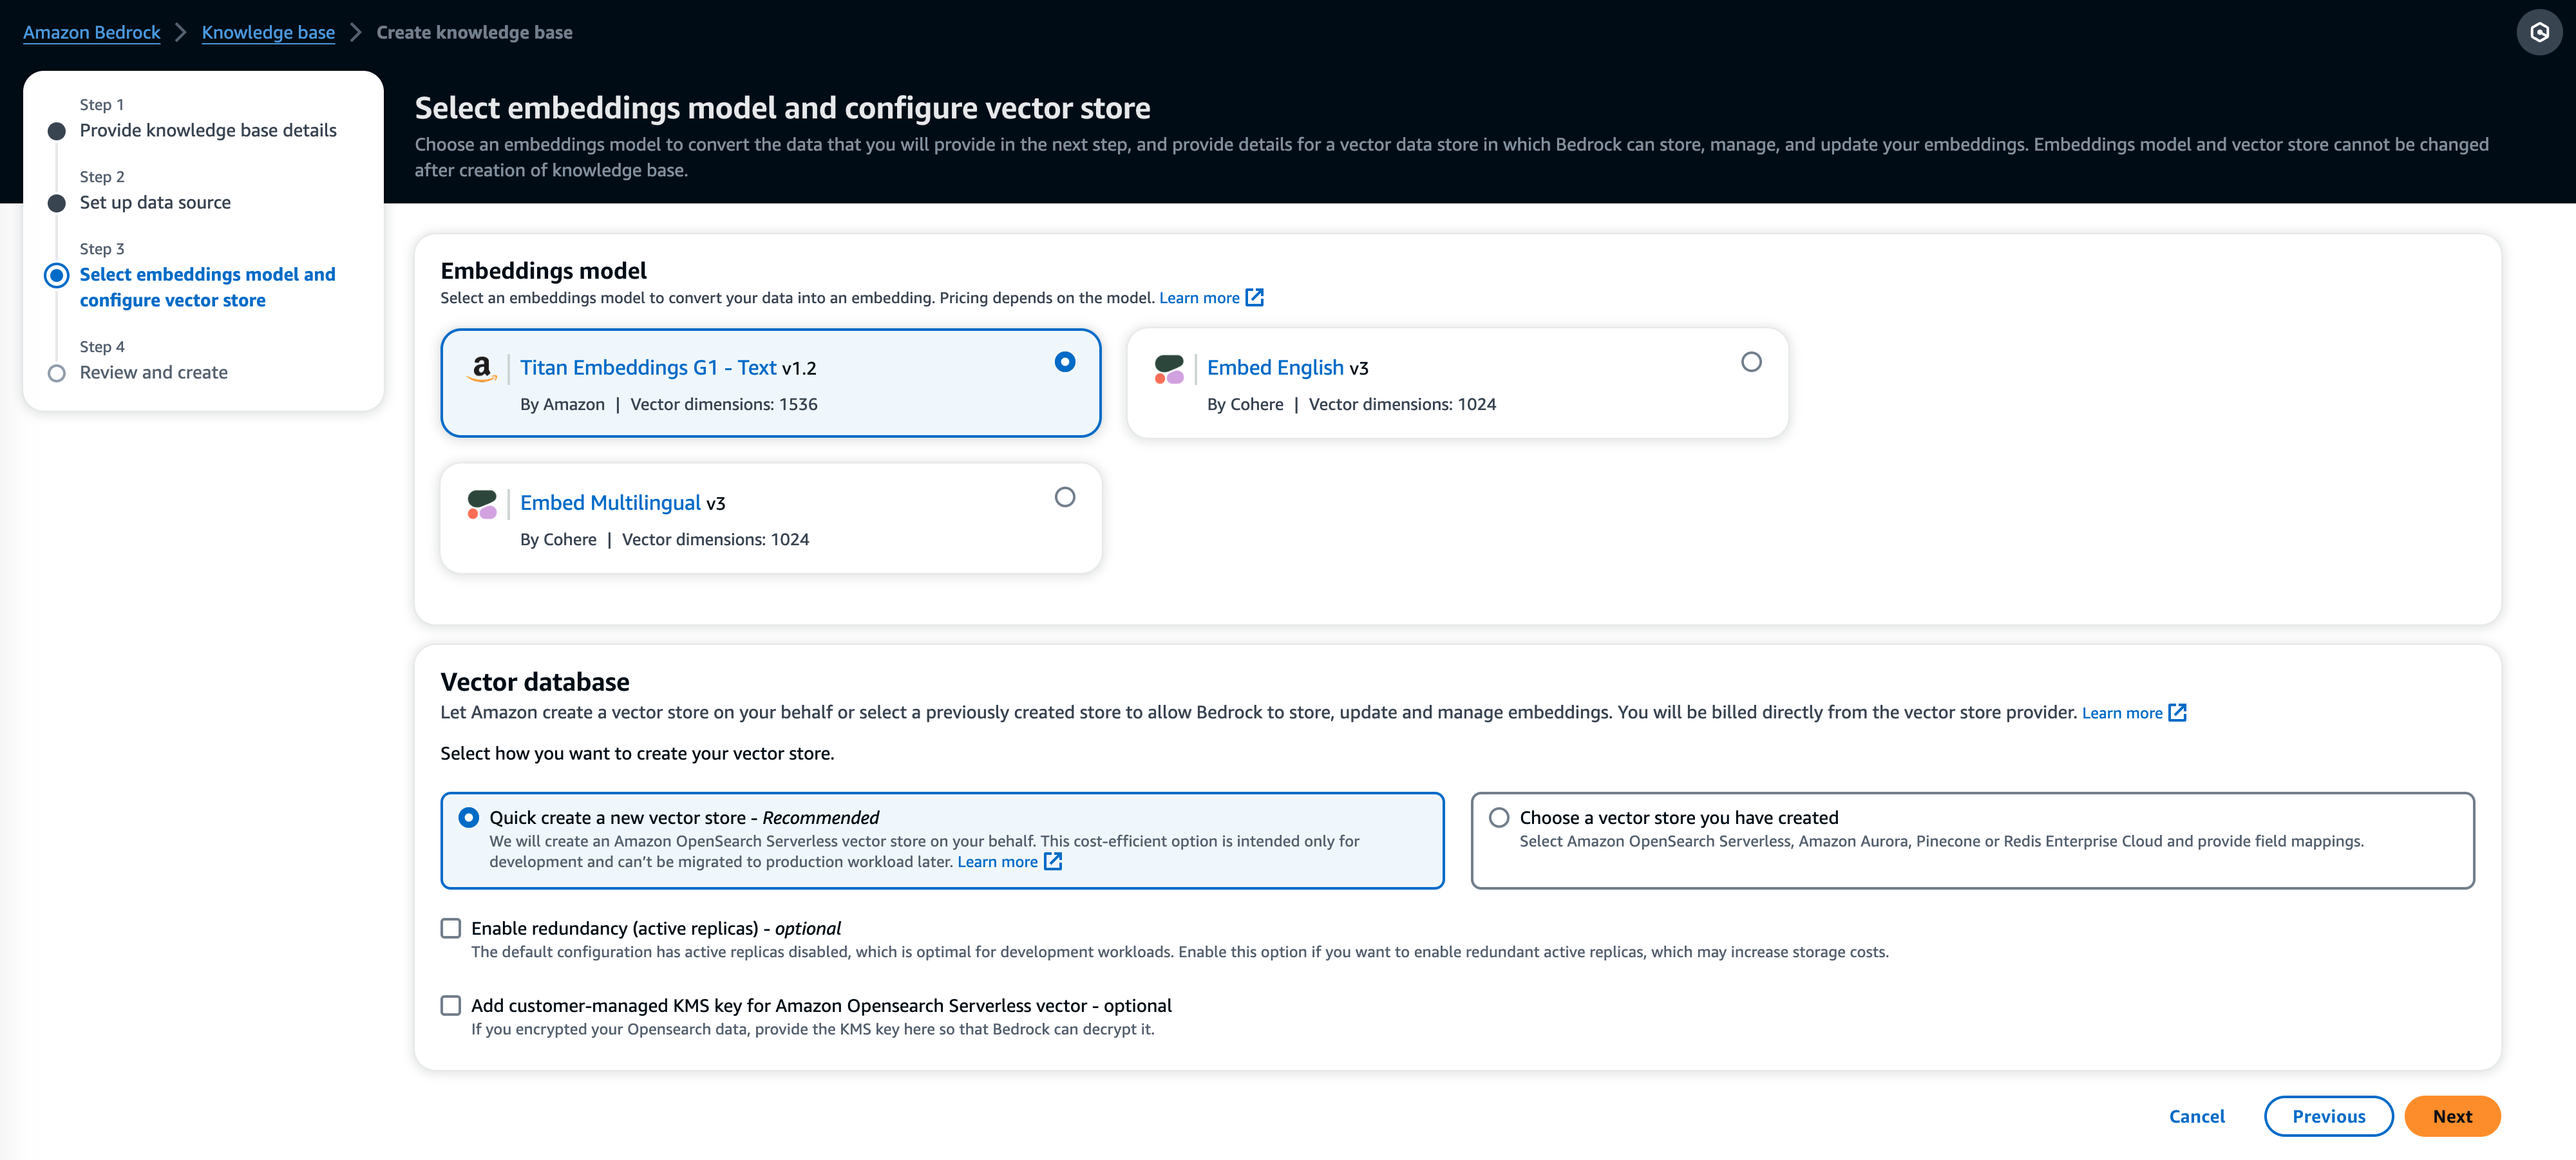Jump to Step 1 Provide knowledge base details
This screenshot has width=2576, height=1160.
click(208, 131)
